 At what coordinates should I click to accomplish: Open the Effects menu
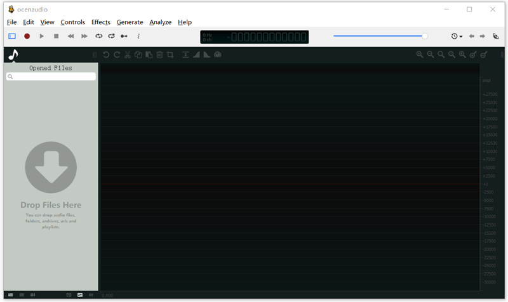click(x=101, y=22)
